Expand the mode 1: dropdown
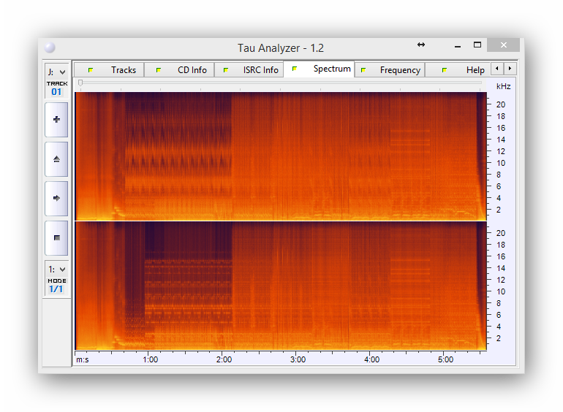The image size is (563, 412). click(x=56, y=270)
